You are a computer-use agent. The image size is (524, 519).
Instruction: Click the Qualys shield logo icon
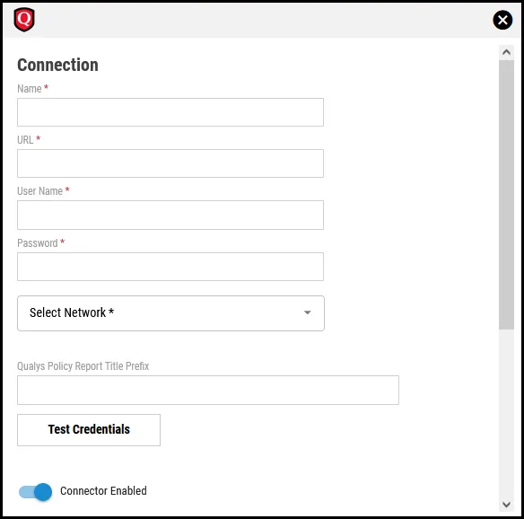[x=24, y=20]
